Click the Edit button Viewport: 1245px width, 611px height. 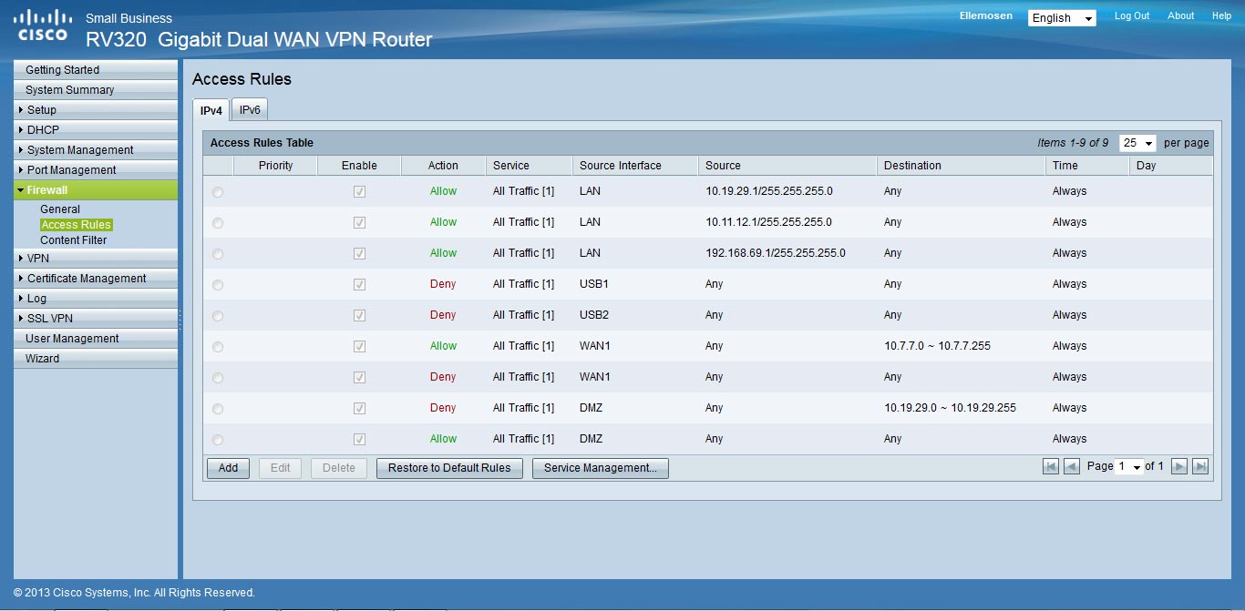pyautogui.click(x=281, y=468)
